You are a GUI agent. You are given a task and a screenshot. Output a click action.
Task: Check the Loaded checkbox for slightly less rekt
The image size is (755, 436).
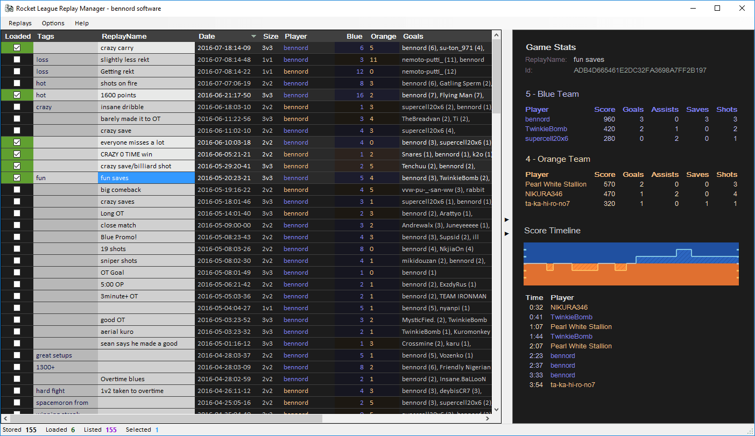point(17,59)
